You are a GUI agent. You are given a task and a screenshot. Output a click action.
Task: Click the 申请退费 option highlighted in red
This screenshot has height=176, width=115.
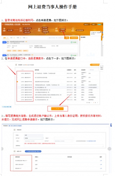click(x=63, y=29)
